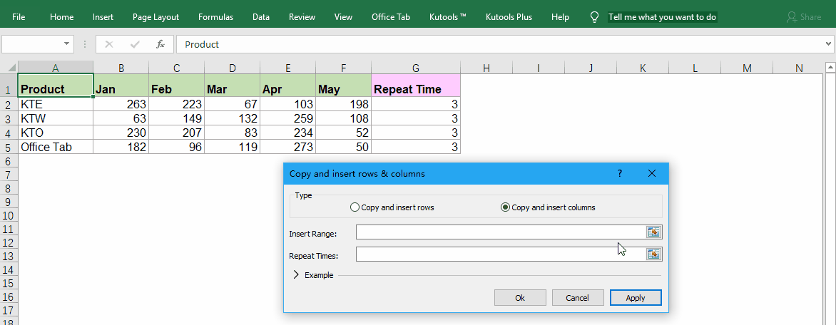Expand the formula bar with chevron
This screenshot has width=836, height=325.
click(x=827, y=44)
